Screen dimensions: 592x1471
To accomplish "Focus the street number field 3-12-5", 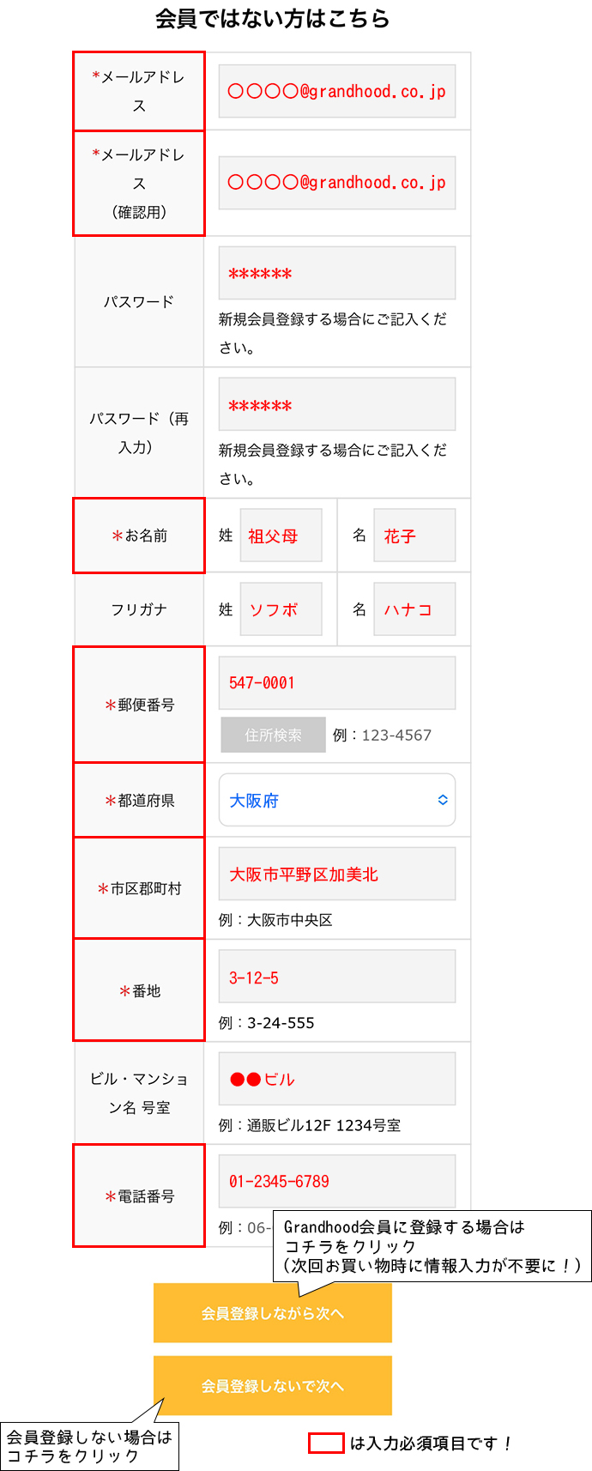I will [x=337, y=977].
